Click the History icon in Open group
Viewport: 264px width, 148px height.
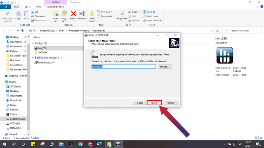click(x=130, y=20)
